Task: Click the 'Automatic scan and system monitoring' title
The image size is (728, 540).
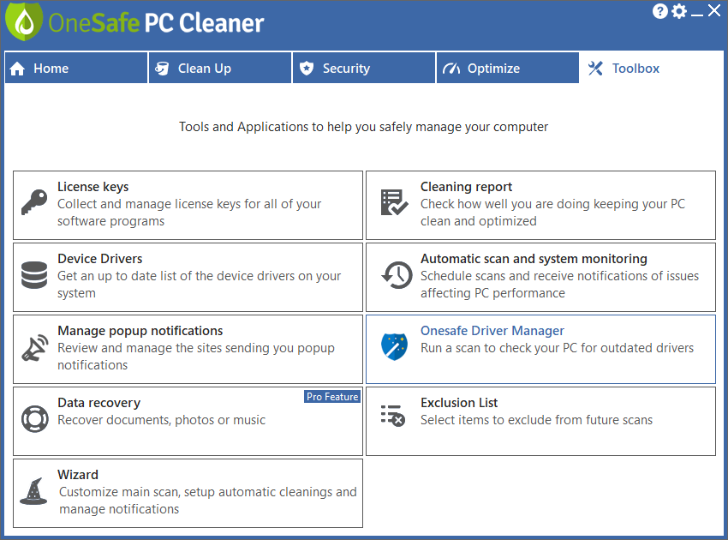Action: pyautogui.click(x=534, y=259)
